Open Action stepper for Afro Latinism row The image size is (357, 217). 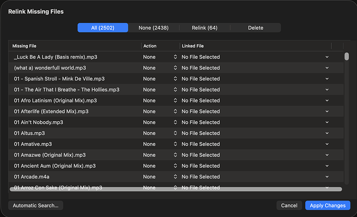(x=175, y=100)
